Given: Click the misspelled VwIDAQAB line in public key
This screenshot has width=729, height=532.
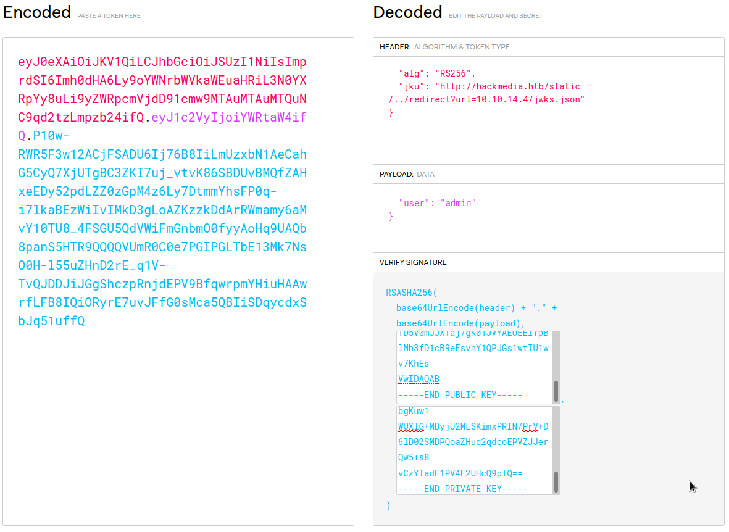Looking at the screenshot, I should click(x=419, y=379).
